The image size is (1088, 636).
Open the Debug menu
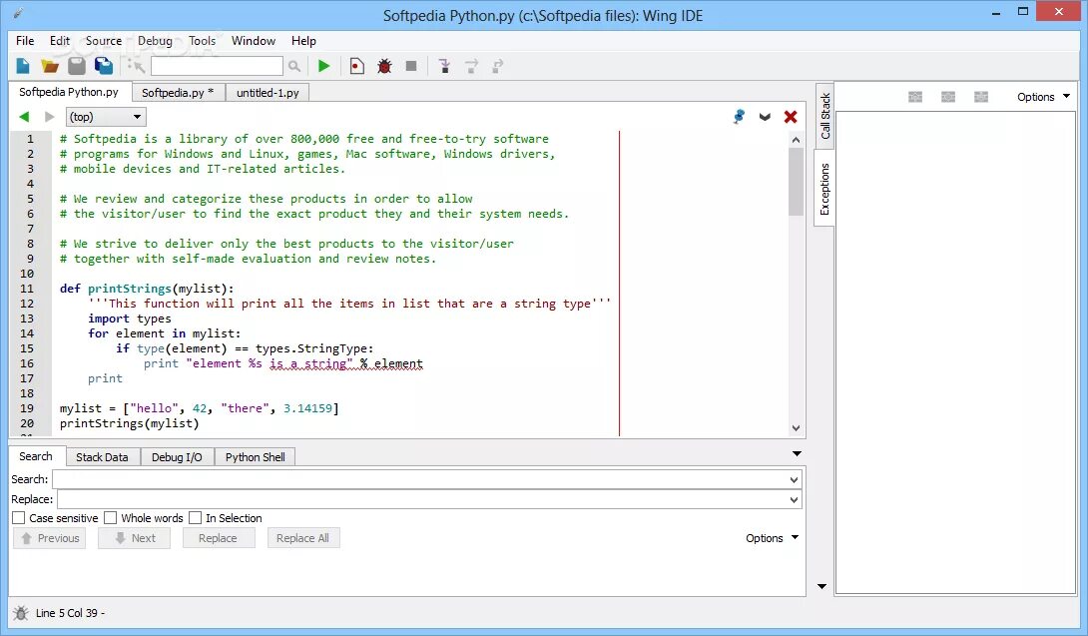[155, 40]
